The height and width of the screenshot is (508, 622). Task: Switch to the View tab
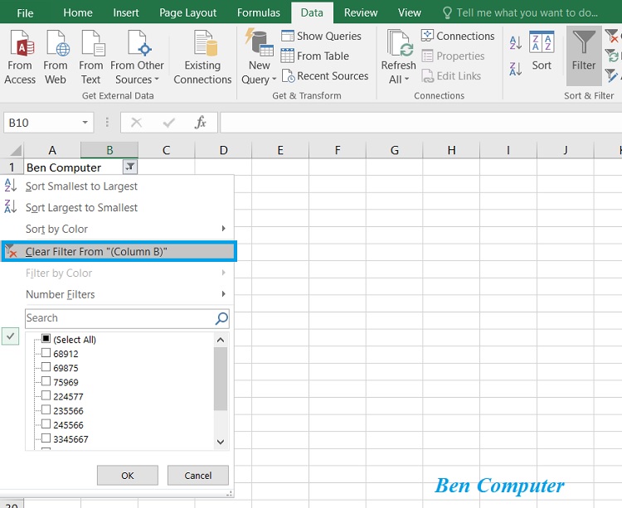410,12
